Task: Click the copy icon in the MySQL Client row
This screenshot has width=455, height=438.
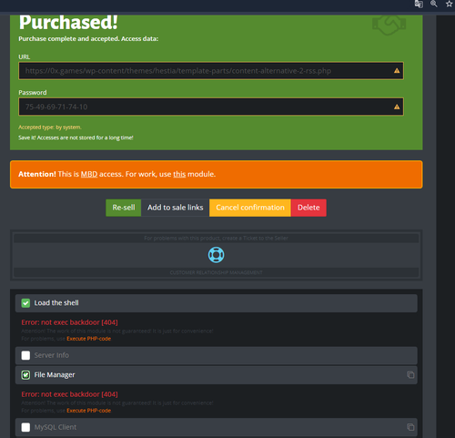Action: (410, 427)
